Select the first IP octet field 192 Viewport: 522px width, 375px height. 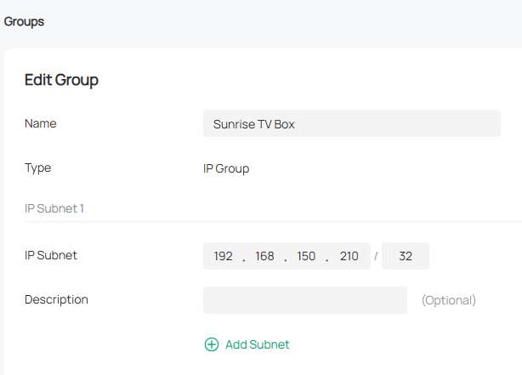[x=224, y=256]
